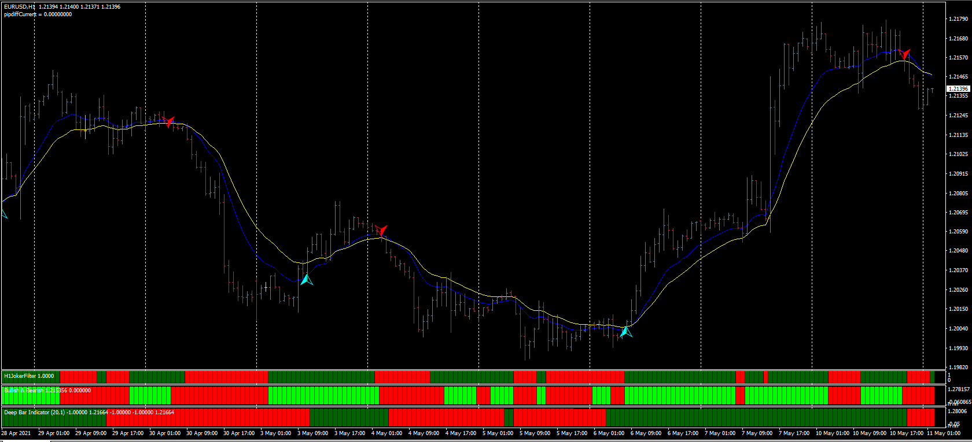Click the pipdiffCurrent = 0.00000000 label
Screen dimensions: 972x442
[x=38, y=14]
